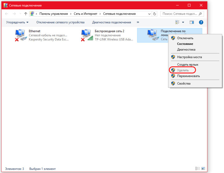Expand the view options dropdown arrow
This screenshot has width=224, height=173.
(x=183, y=22)
